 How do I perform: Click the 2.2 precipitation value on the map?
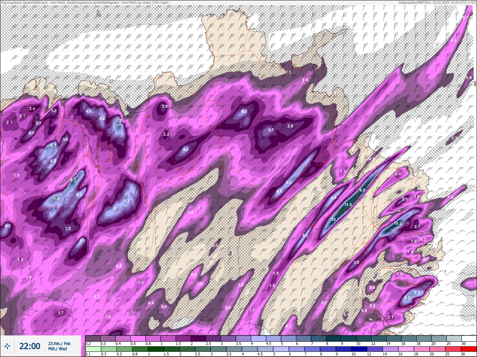tap(166, 134)
